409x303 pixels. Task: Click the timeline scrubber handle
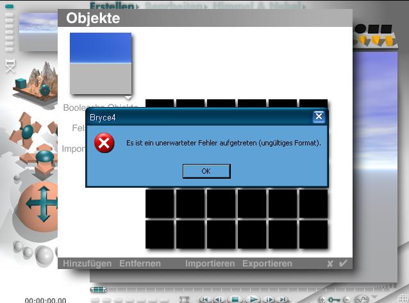click(x=99, y=290)
